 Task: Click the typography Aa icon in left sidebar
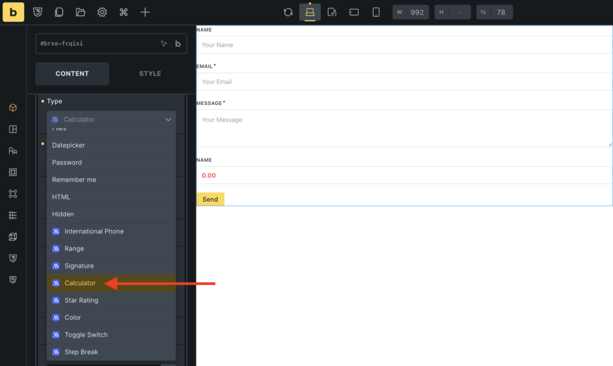click(13, 150)
